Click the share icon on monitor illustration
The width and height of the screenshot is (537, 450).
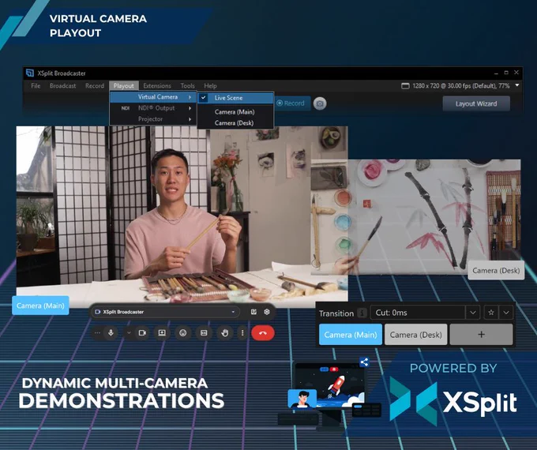364,362
